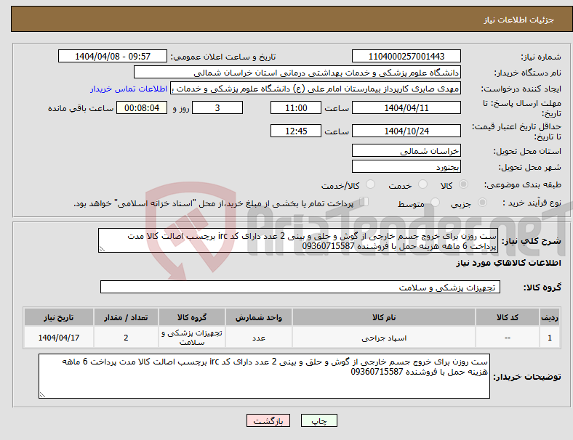Click the unit cell عدد
The image size is (573, 440).
[259, 338]
